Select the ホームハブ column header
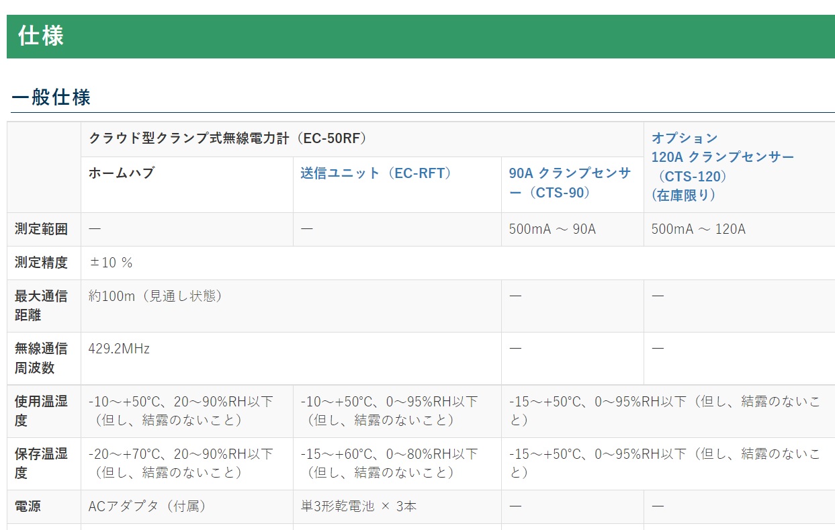This screenshot has height=530, width=835. 122,173
